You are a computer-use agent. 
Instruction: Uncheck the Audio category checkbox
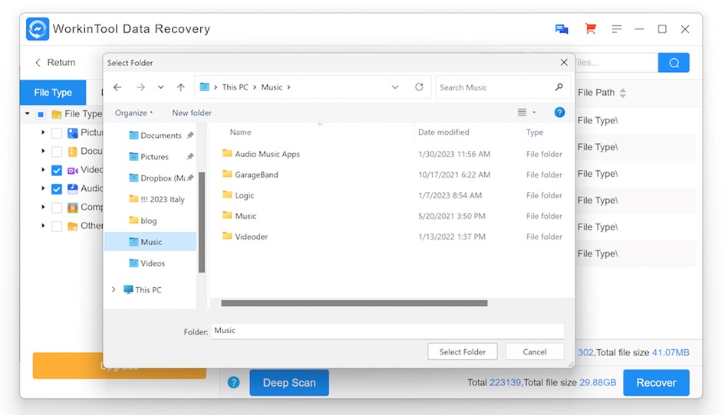[57, 189]
